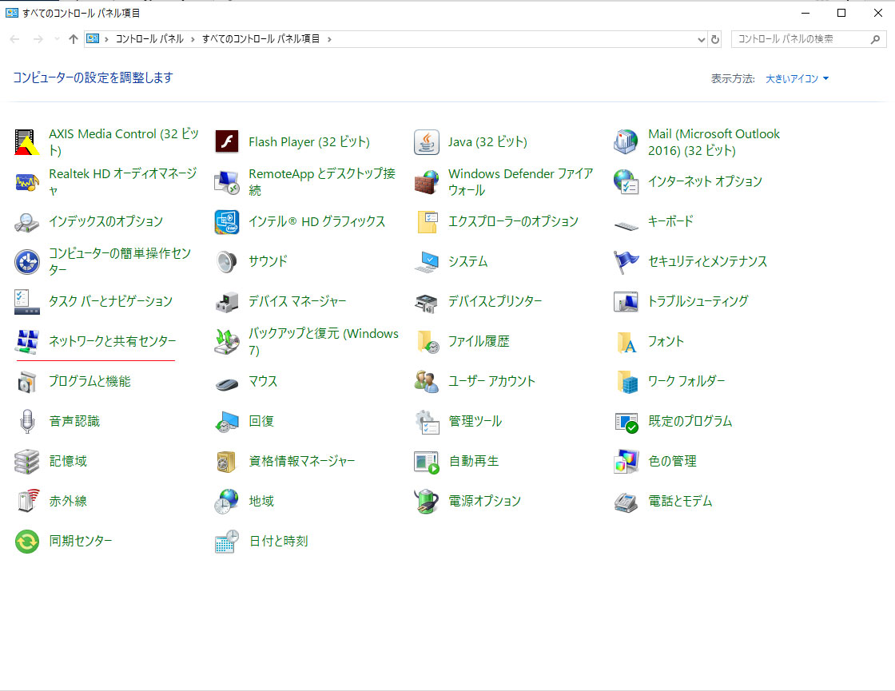Click the back navigation arrow
Screen dimensions: 895x691
tap(15, 39)
